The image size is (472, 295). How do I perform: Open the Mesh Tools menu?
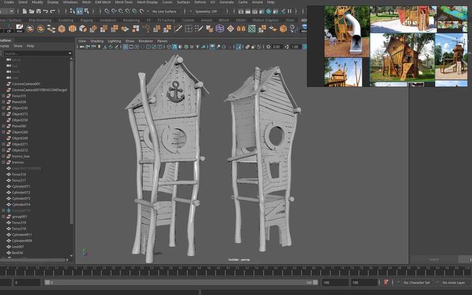[x=123, y=2]
